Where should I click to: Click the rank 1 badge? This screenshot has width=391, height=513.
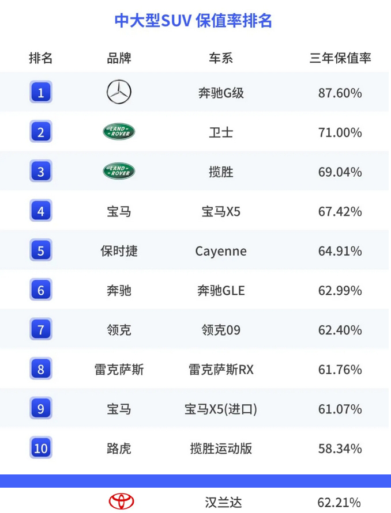[x=40, y=92]
